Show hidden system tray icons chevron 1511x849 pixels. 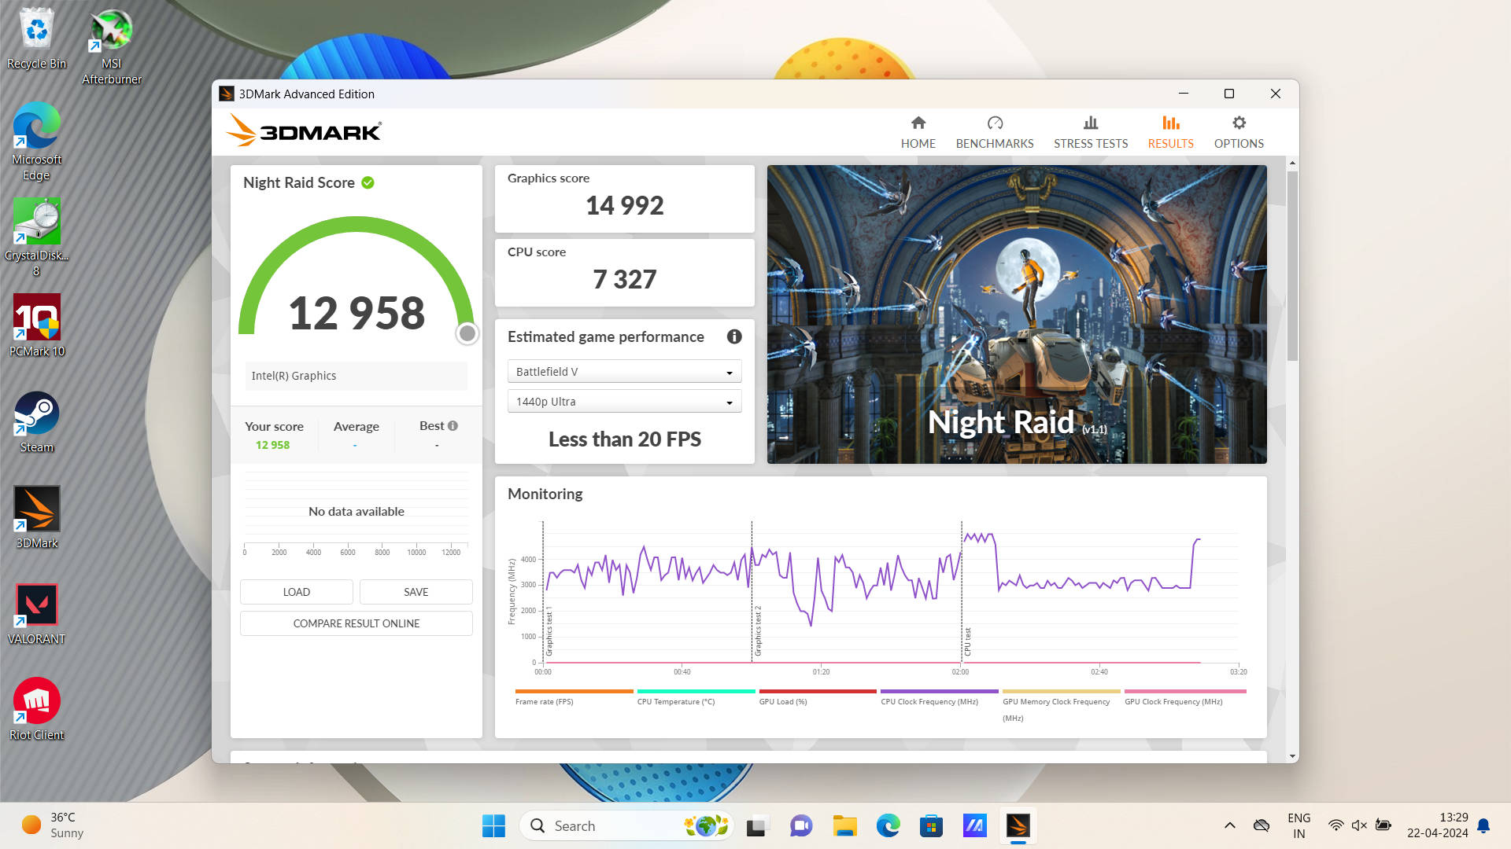click(1229, 825)
